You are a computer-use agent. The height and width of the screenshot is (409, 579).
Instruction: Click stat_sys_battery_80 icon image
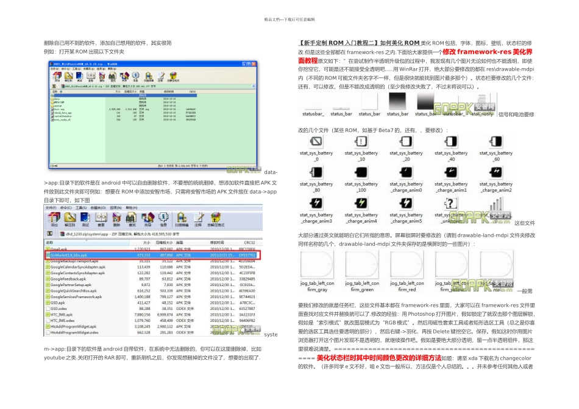point(316,172)
